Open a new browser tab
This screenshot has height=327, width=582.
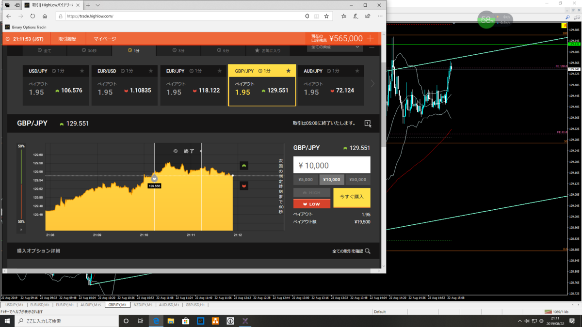(x=88, y=5)
